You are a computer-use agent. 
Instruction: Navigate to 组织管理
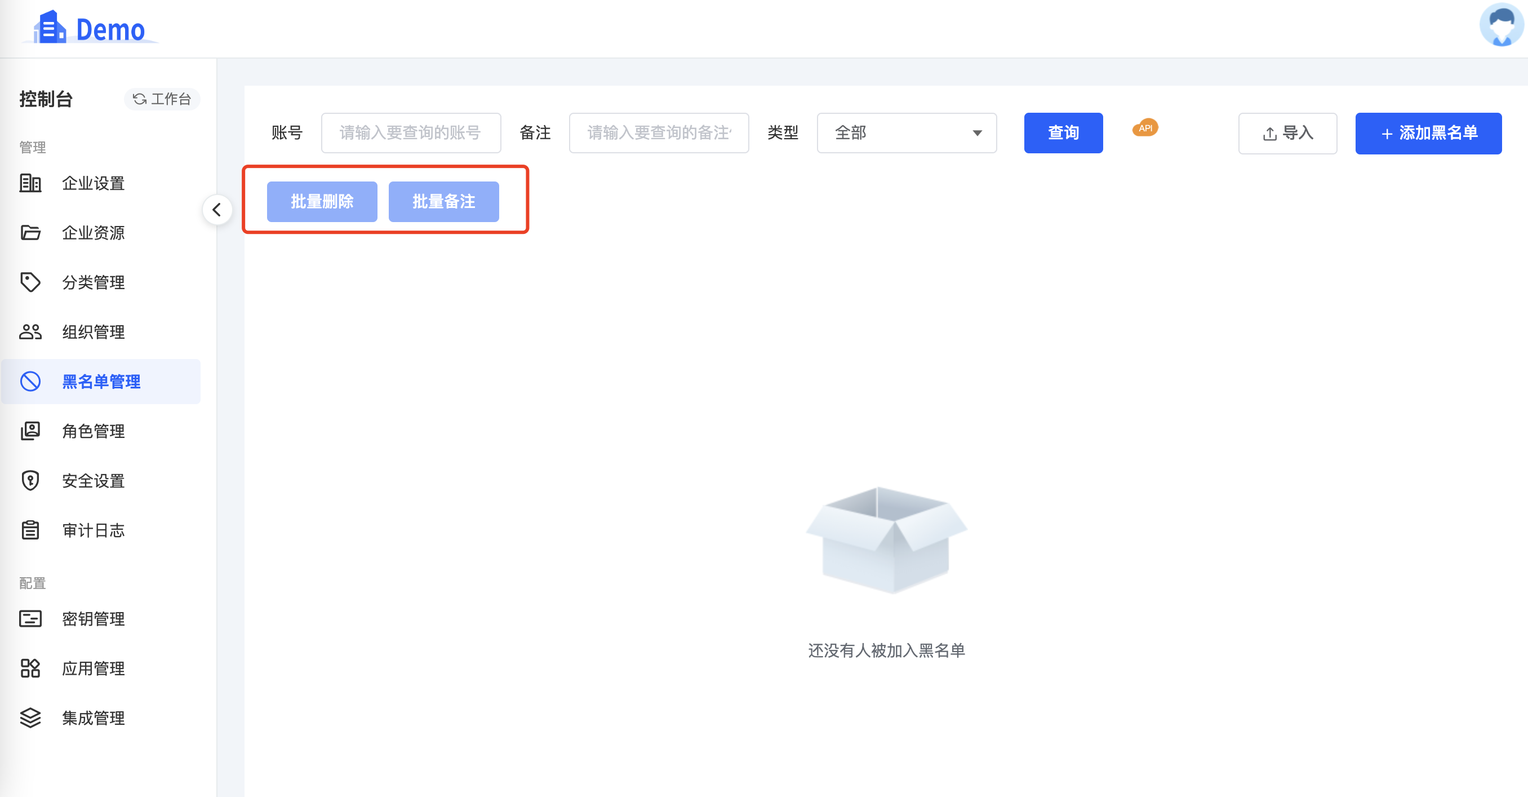[x=101, y=332]
